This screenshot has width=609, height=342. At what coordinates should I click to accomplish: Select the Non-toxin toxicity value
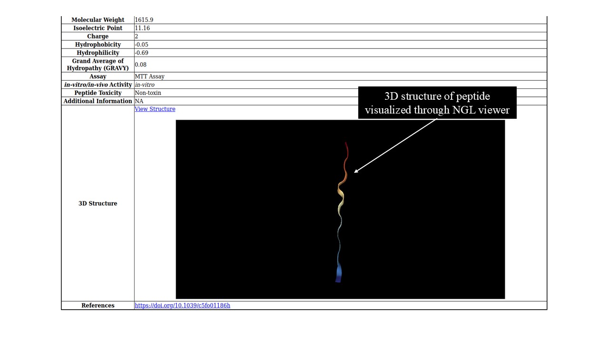pyautogui.click(x=148, y=93)
